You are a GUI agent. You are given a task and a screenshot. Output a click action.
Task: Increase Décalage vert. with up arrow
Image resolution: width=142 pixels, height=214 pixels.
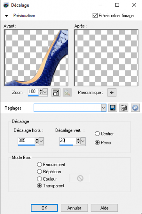[x=78, y=139]
